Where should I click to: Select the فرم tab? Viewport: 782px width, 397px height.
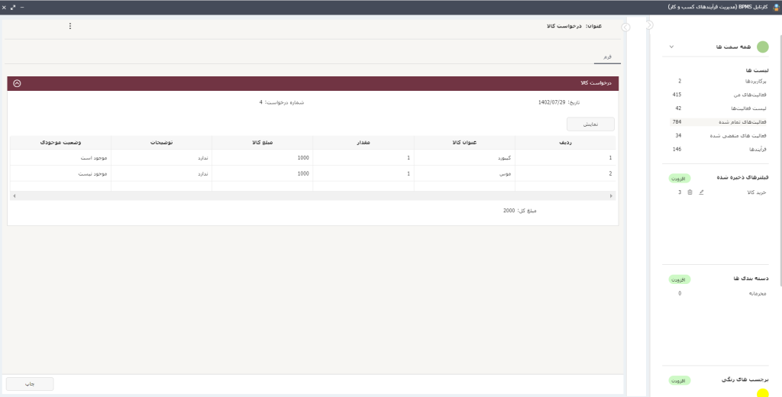click(x=607, y=57)
